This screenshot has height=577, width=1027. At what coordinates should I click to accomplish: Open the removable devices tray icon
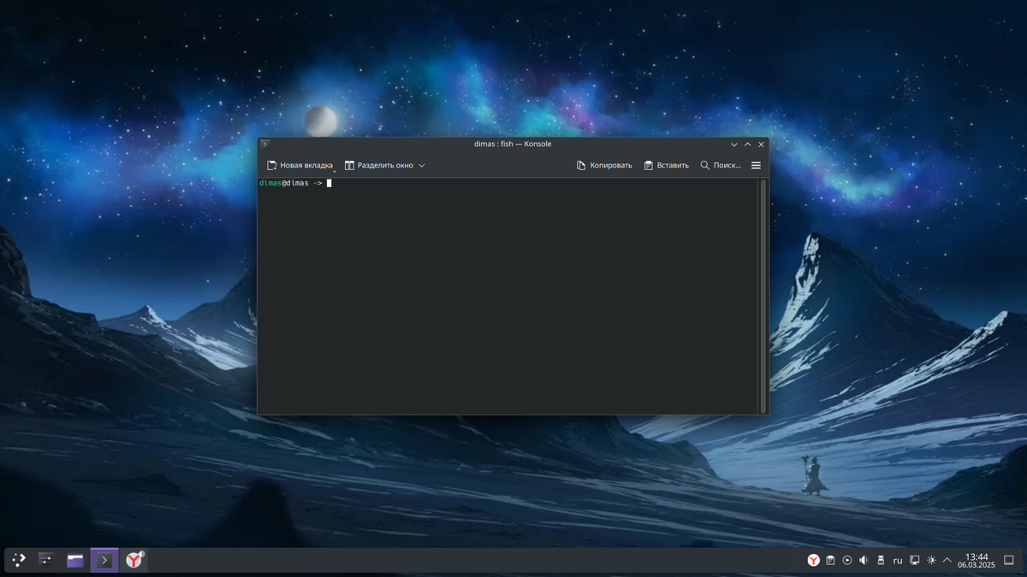tap(881, 561)
